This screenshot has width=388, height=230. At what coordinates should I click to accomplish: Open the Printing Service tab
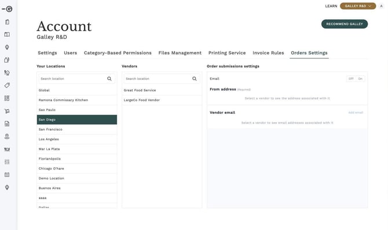(227, 53)
